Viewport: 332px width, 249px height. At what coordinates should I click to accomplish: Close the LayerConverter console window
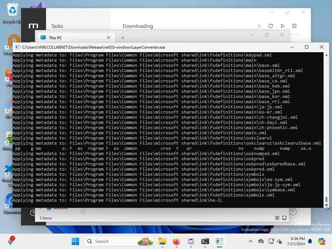(321, 47)
